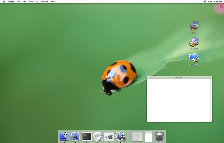Open Terminal from the Dock
This screenshot has height=143, width=224.
click(87, 137)
